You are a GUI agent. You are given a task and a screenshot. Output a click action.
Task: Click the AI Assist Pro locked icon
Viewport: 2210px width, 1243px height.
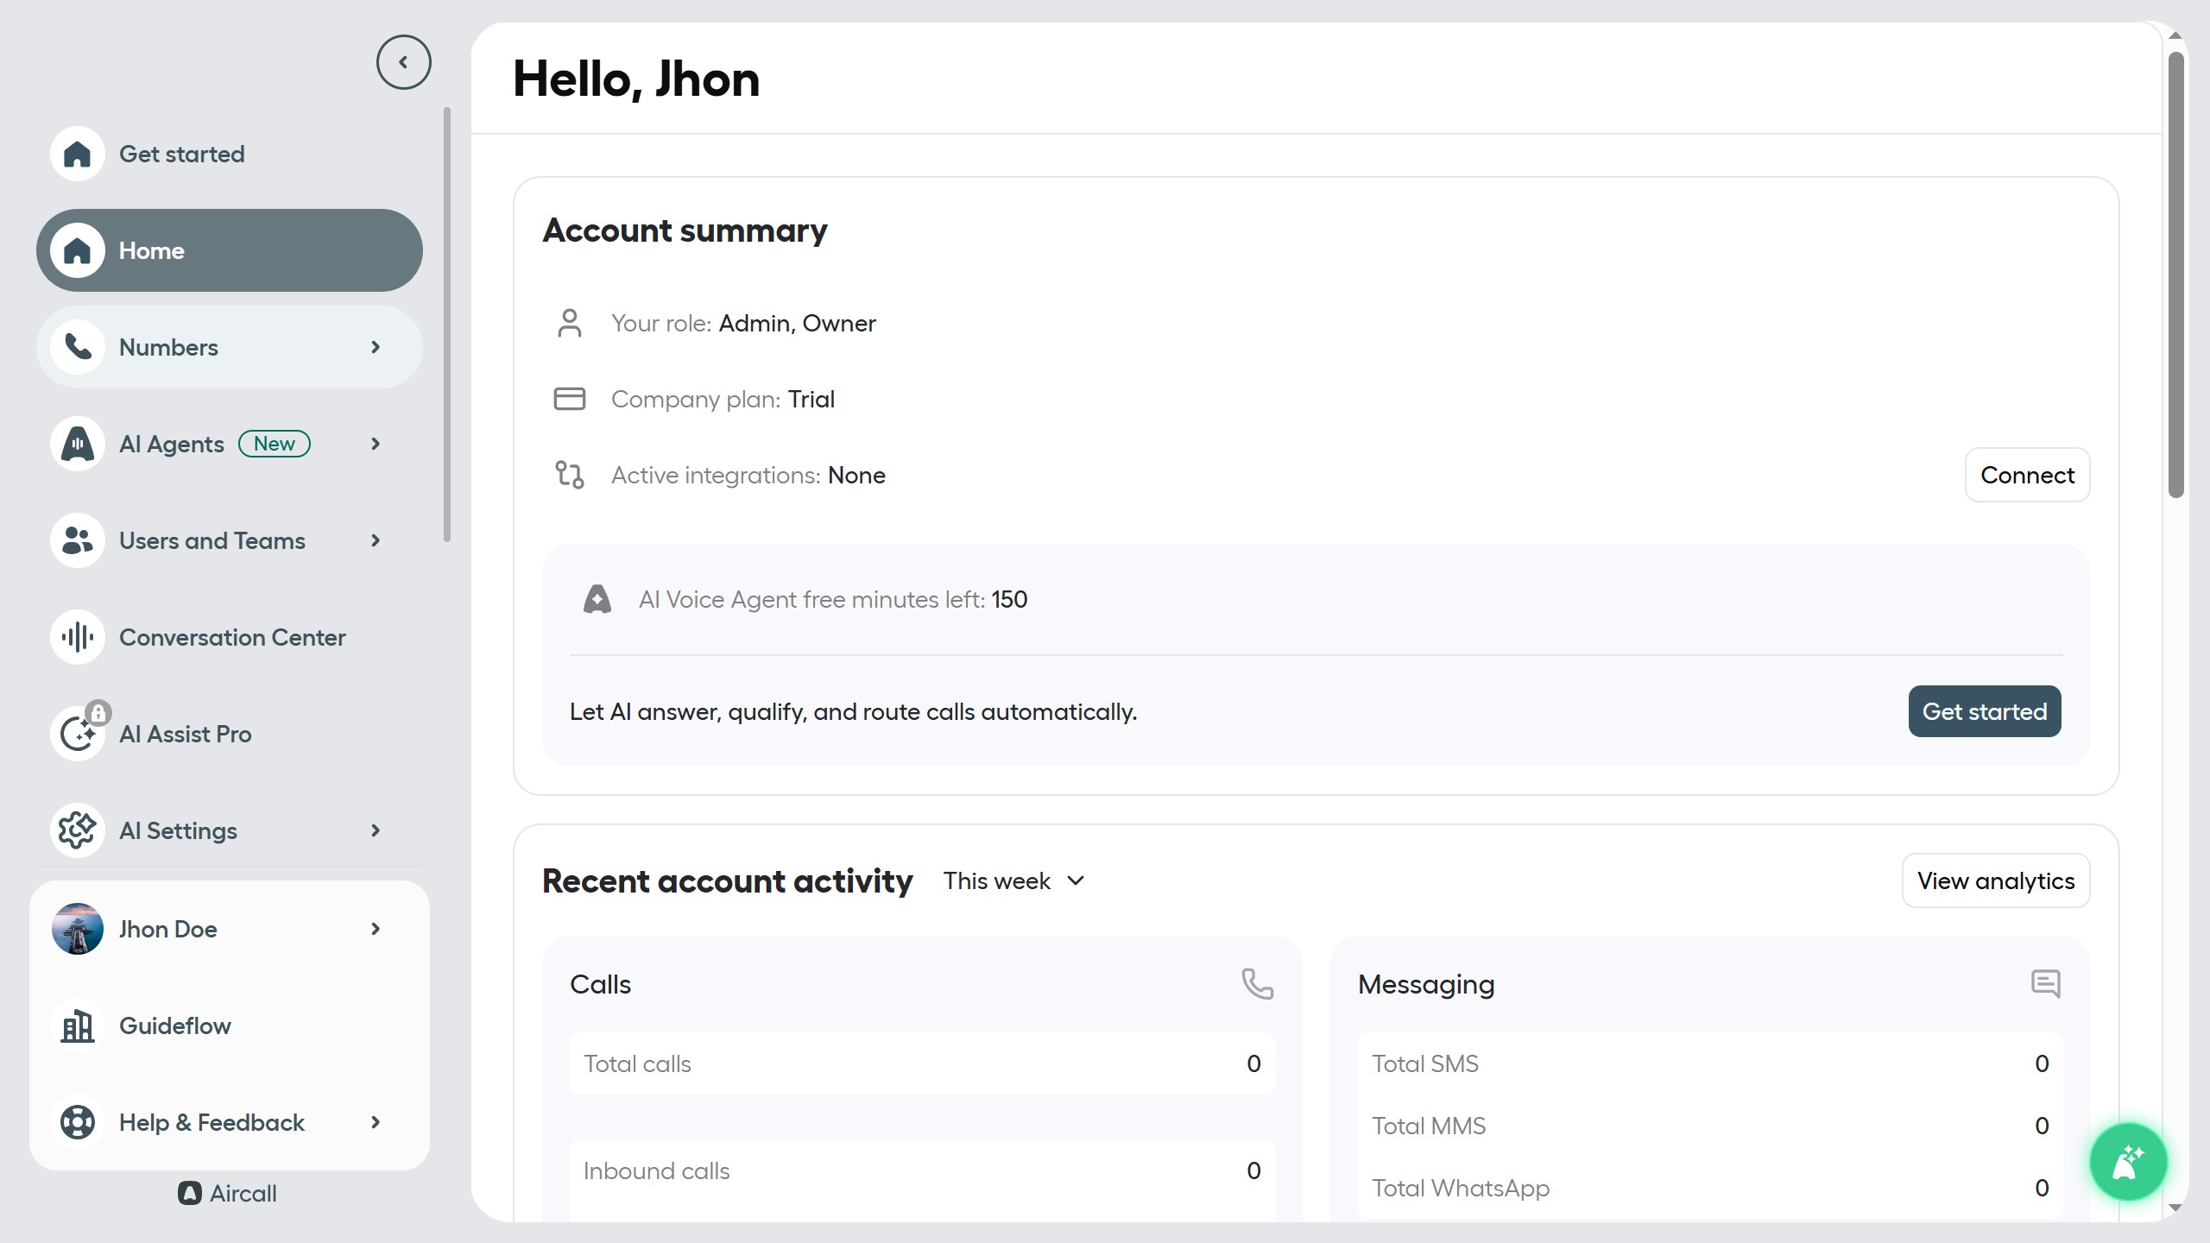[78, 734]
